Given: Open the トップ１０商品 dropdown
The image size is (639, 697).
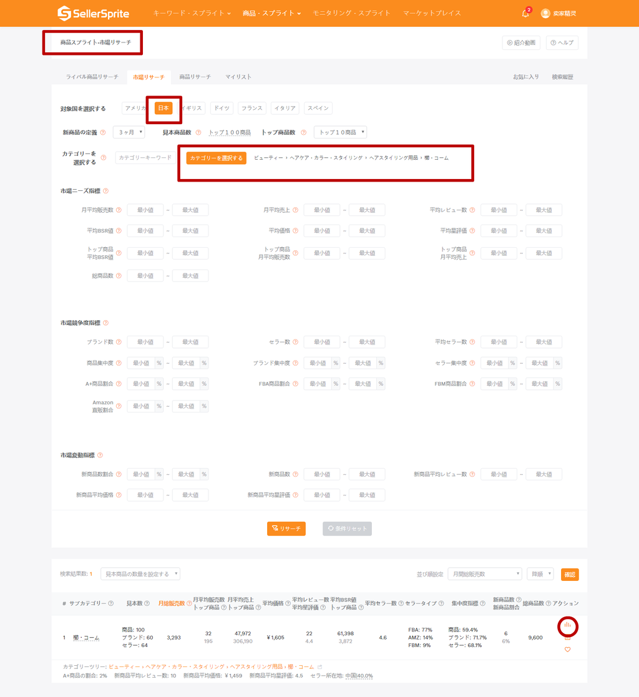Looking at the screenshot, I should pos(340,132).
